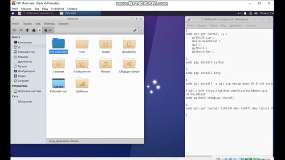Open Xfce applications menu icon
The image size is (285, 160).
click(13, 13)
